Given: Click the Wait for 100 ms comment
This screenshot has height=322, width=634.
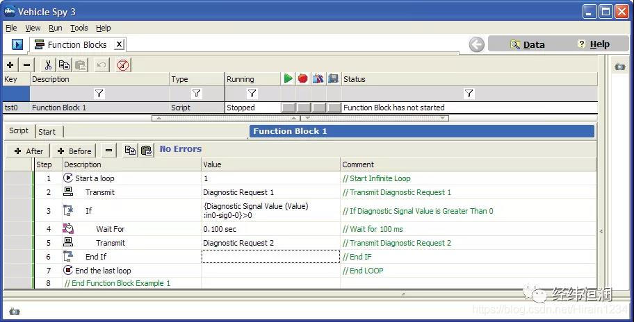Looking at the screenshot, I should [373, 229].
